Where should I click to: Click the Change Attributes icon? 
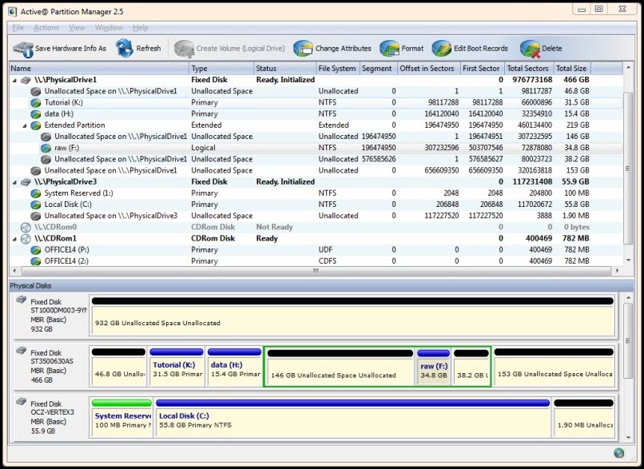click(x=303, y=49)
